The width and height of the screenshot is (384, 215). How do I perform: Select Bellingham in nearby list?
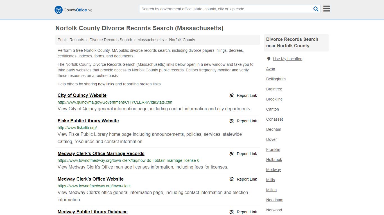click(276, 79)
